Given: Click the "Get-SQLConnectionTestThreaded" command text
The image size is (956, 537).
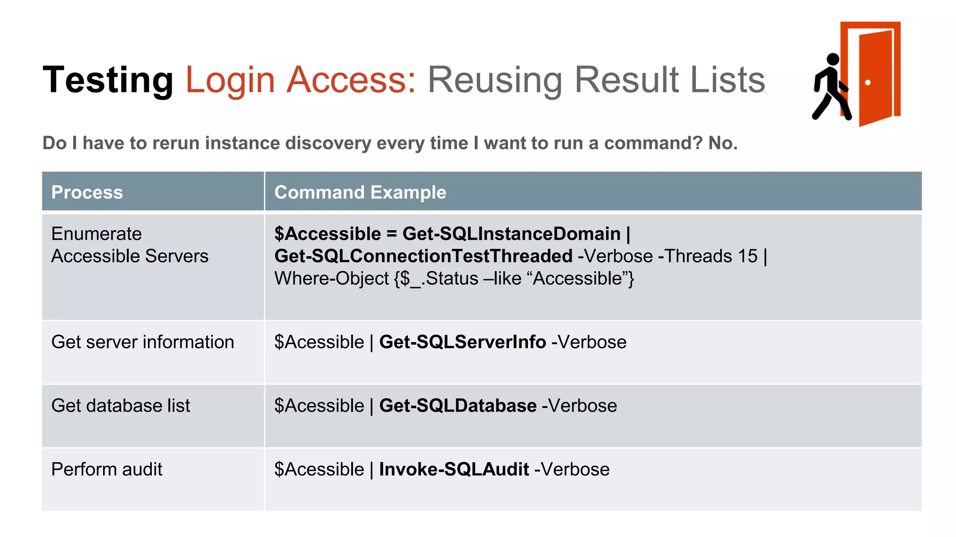Looking at the screenshot, I should click(423, 256).
